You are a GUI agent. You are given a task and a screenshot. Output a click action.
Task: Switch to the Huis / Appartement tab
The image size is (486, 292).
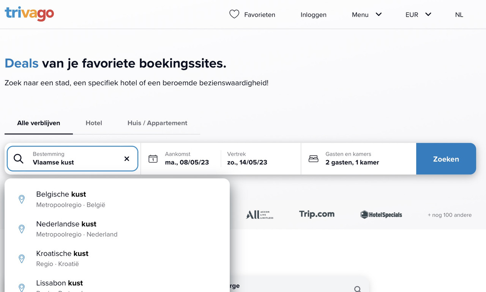click(x=157, y=123)
